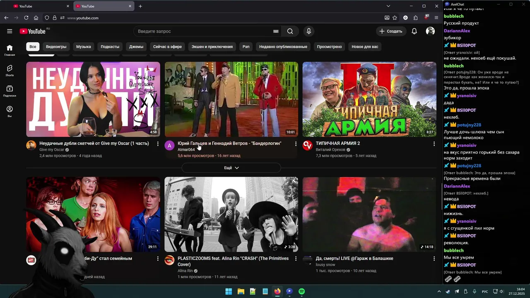Select the Просмотрено filter chip
Image resolution: width=530 pixels, height=298 pixels.
pyautogui.click(x=329, y=47)
